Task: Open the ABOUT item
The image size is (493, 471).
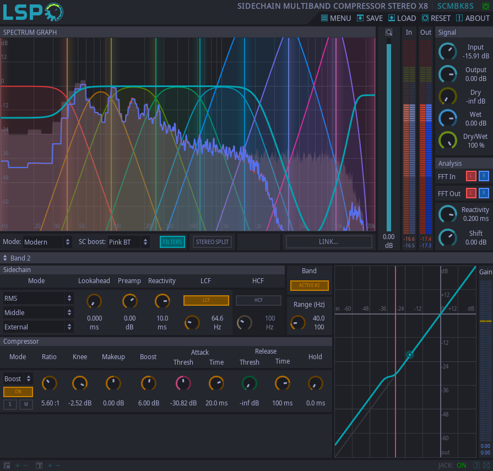Action: pyautogui.click(x=473, y=18)
